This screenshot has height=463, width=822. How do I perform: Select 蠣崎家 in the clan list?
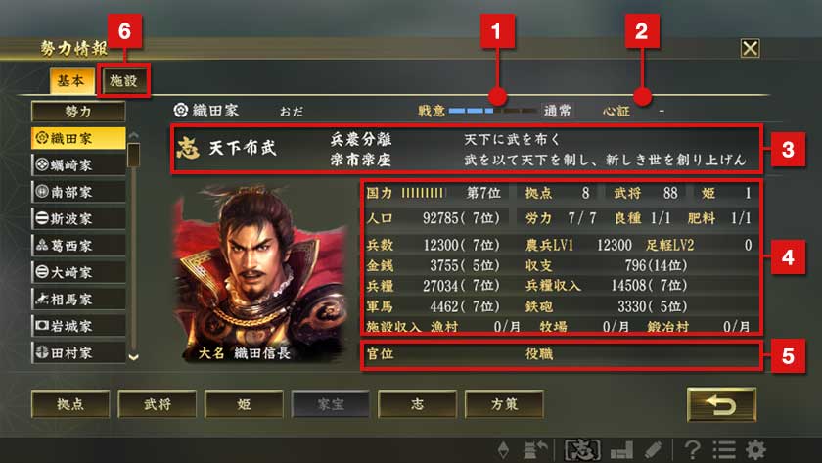78,165
